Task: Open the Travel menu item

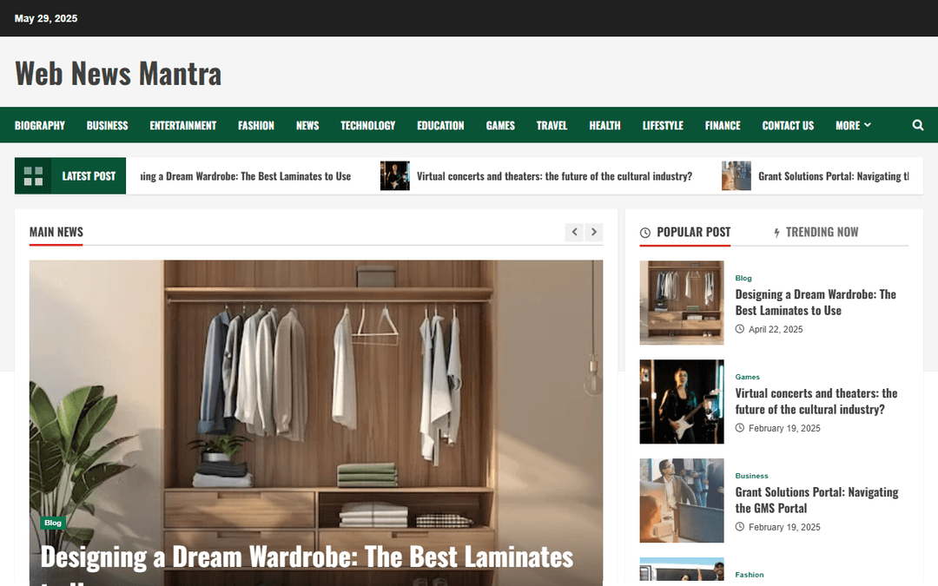Action: pos(552,125)
